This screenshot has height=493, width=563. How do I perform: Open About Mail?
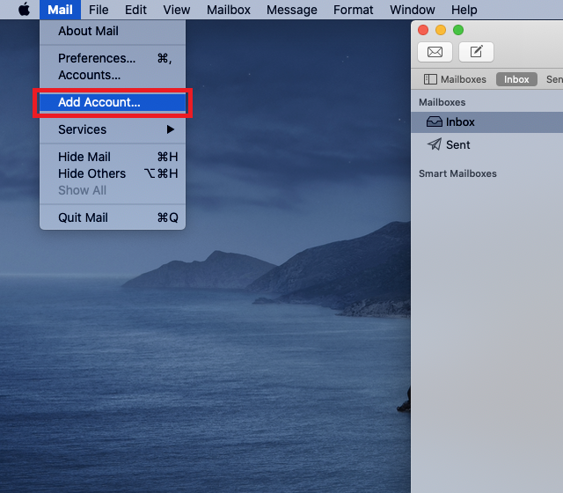pyautogui.click(x=113, y=32)
